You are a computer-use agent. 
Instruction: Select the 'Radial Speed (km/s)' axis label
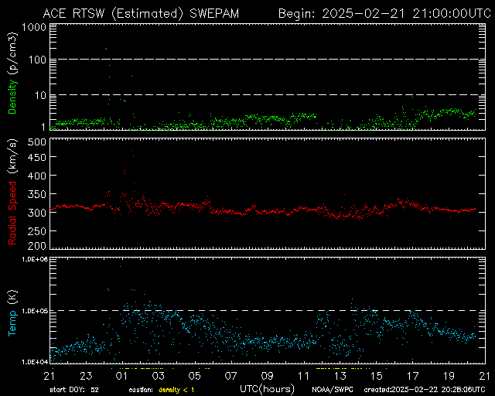point(12,193)
